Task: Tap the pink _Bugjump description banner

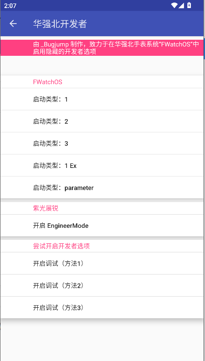Action: coord(102,48)
